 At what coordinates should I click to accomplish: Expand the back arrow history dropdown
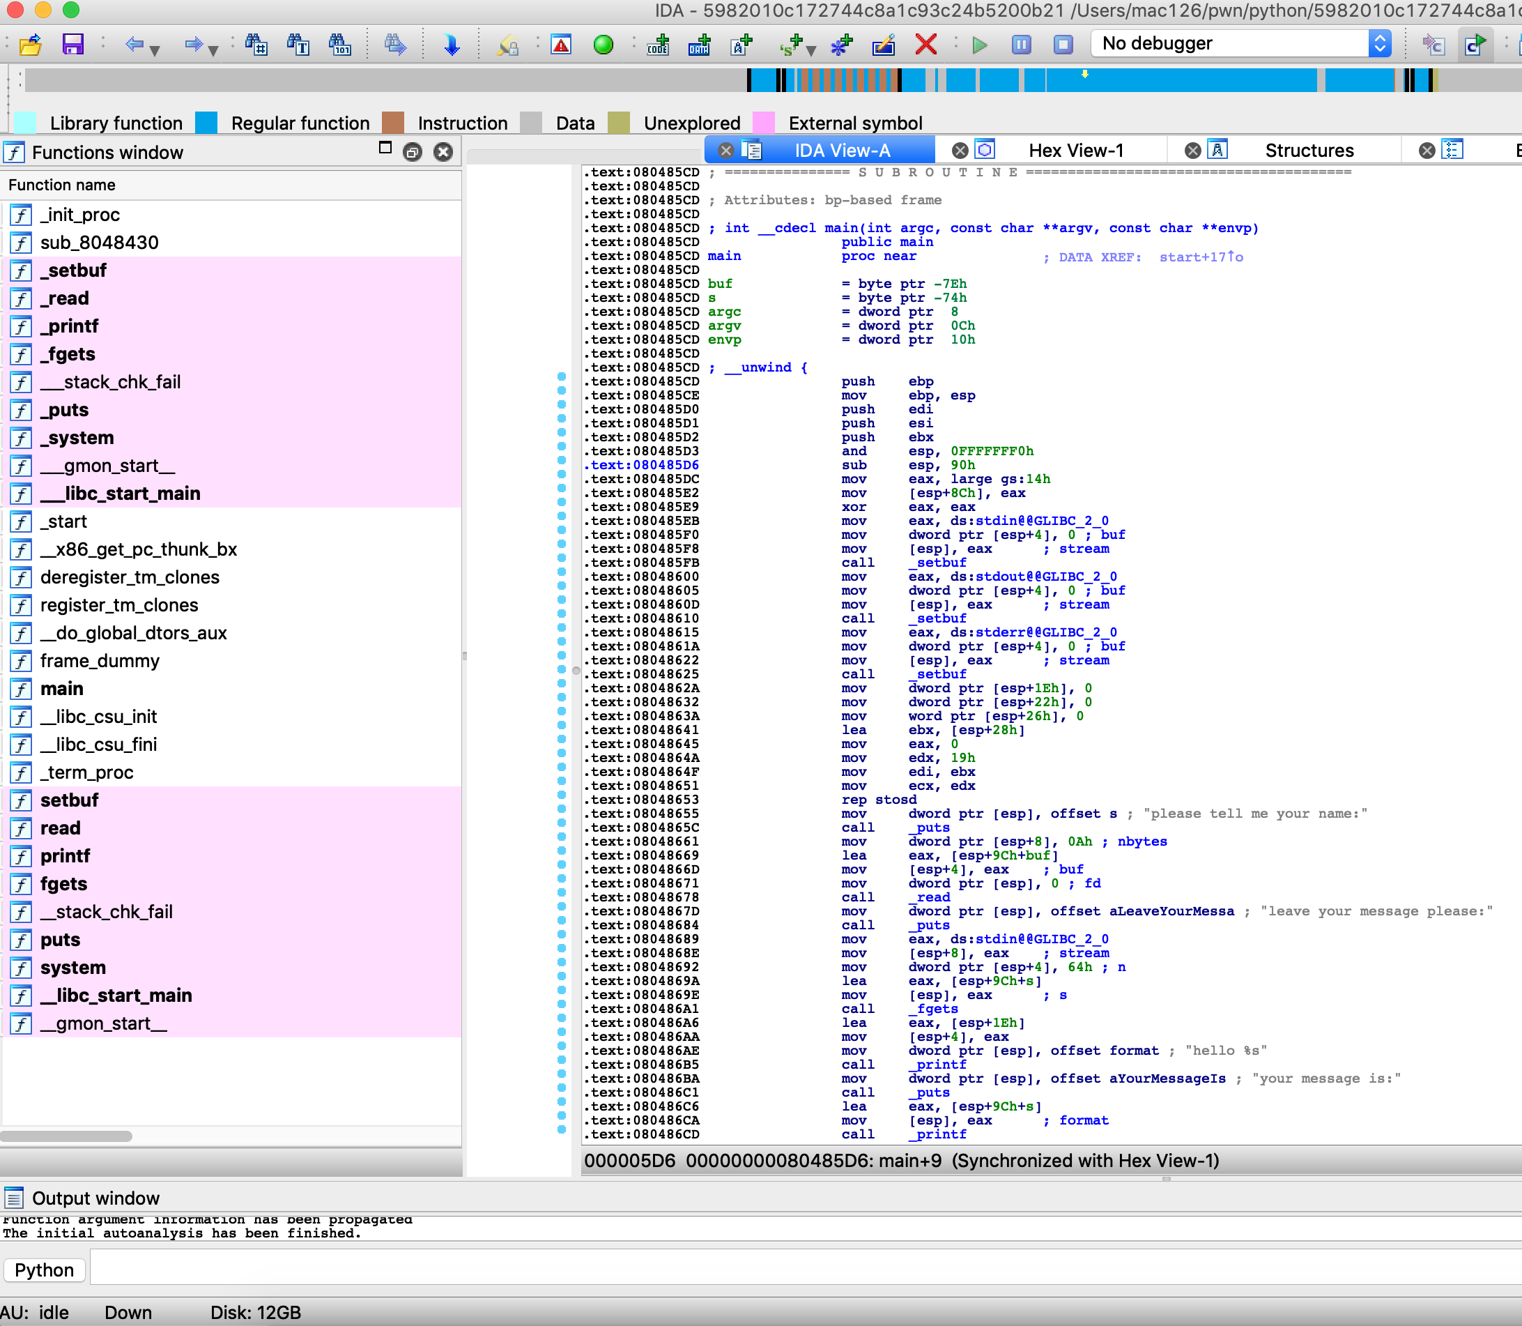click(155, 50)
